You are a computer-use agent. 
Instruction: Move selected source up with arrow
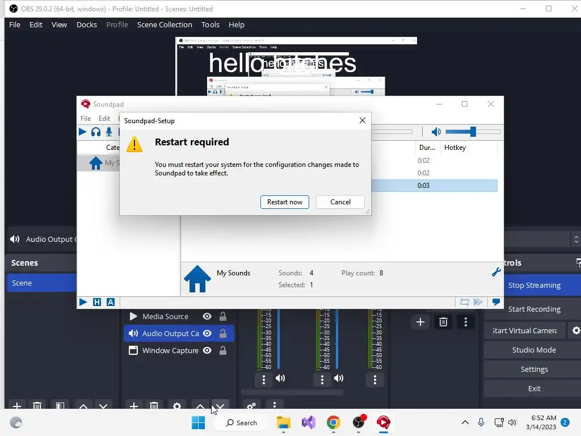point(200,405)
